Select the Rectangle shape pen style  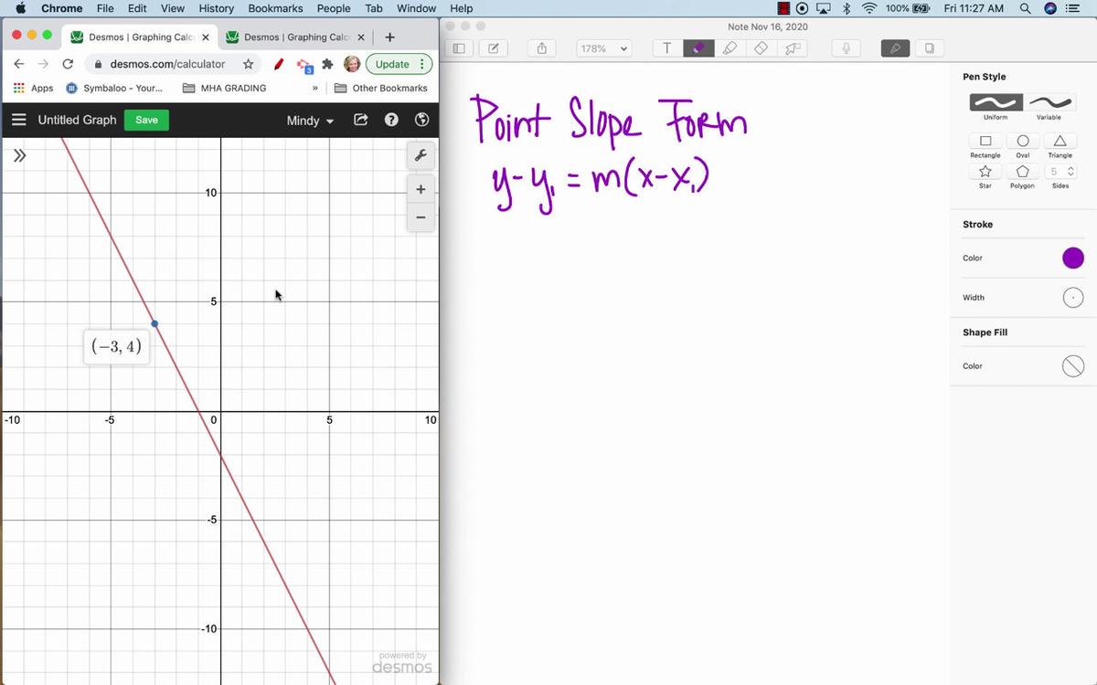pyautogui.click(x=985, y=141)
